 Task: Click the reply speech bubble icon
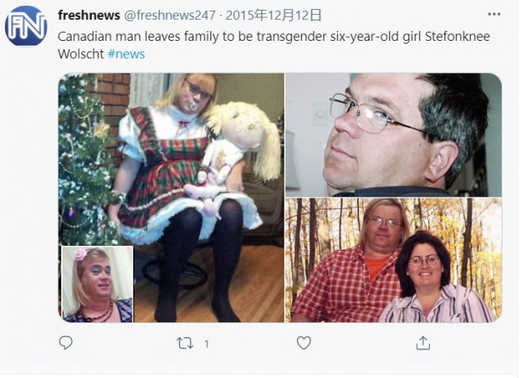tap(65, 342)
